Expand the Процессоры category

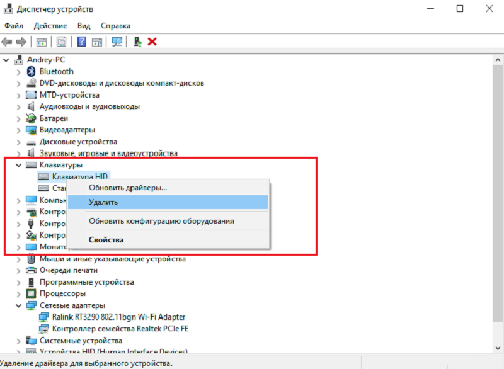point(19,294)
